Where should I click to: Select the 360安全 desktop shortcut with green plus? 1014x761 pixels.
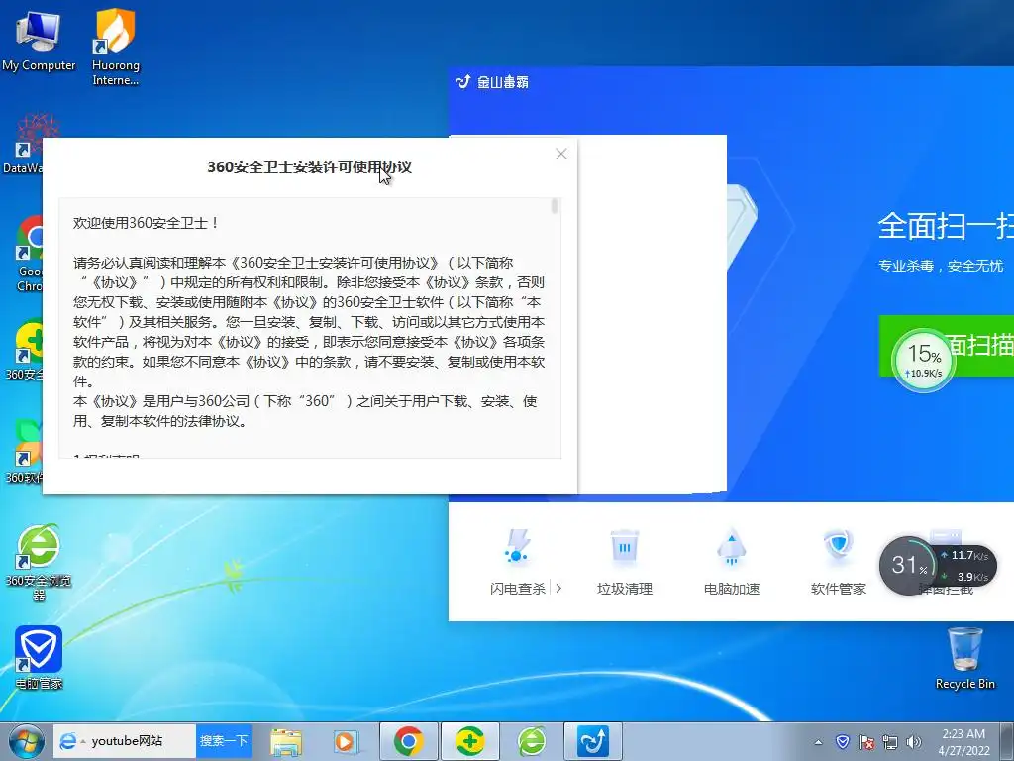(25, 351)
